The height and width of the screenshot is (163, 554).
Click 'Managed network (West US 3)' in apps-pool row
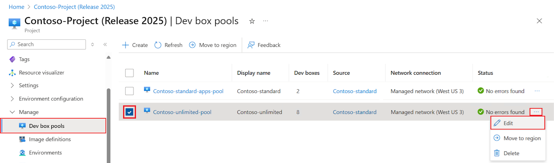[x=427, y=91]
